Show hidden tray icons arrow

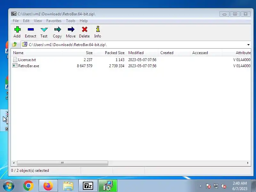tap(201, 186)
